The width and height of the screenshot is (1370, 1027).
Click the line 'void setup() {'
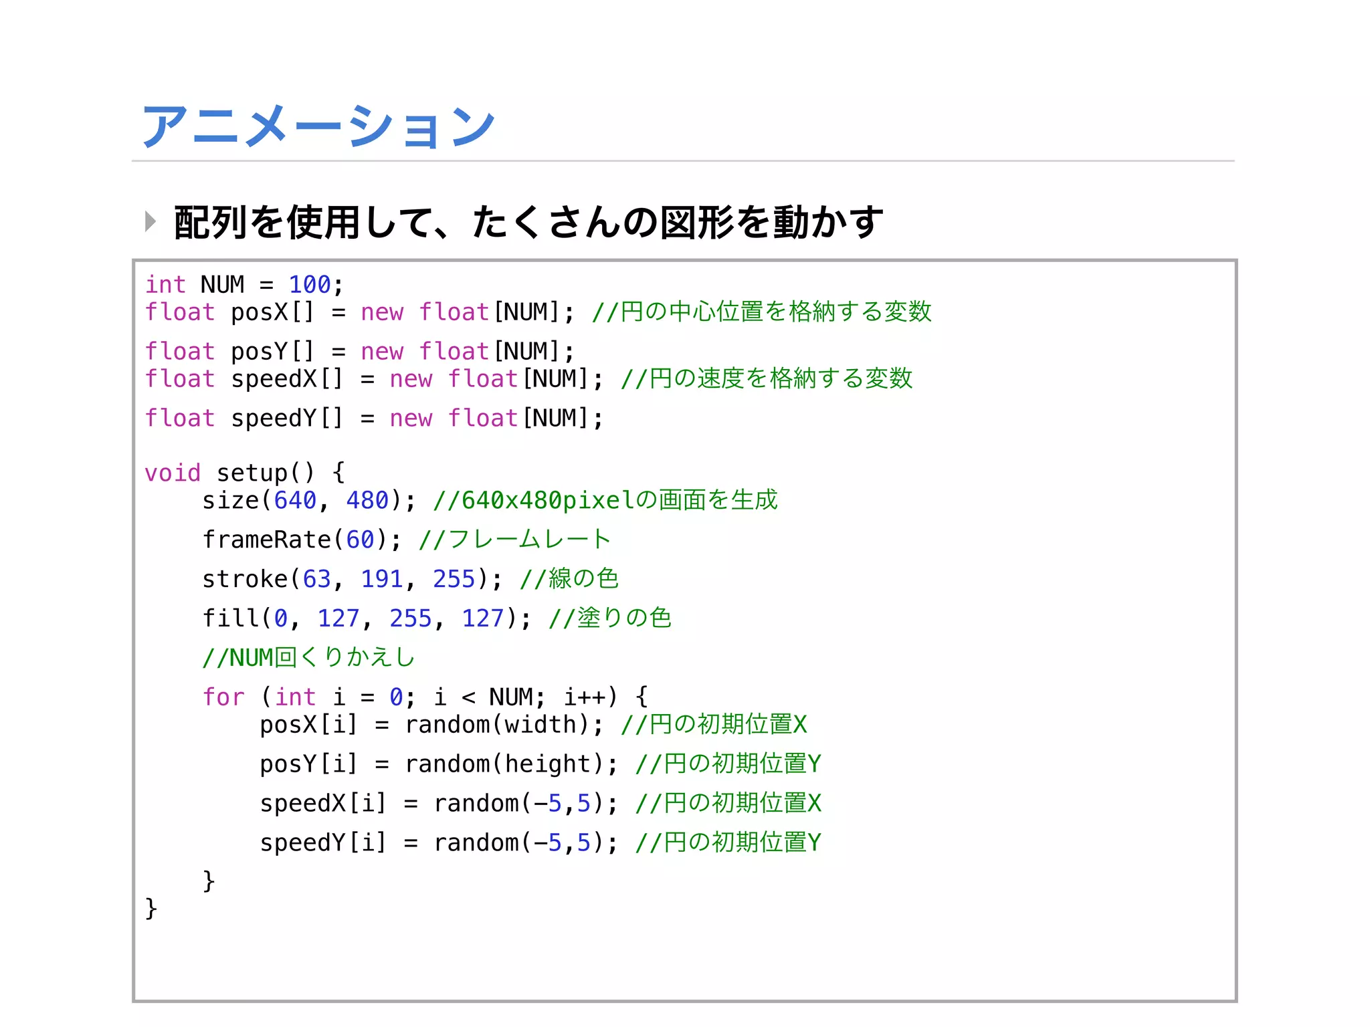[246, 473]
